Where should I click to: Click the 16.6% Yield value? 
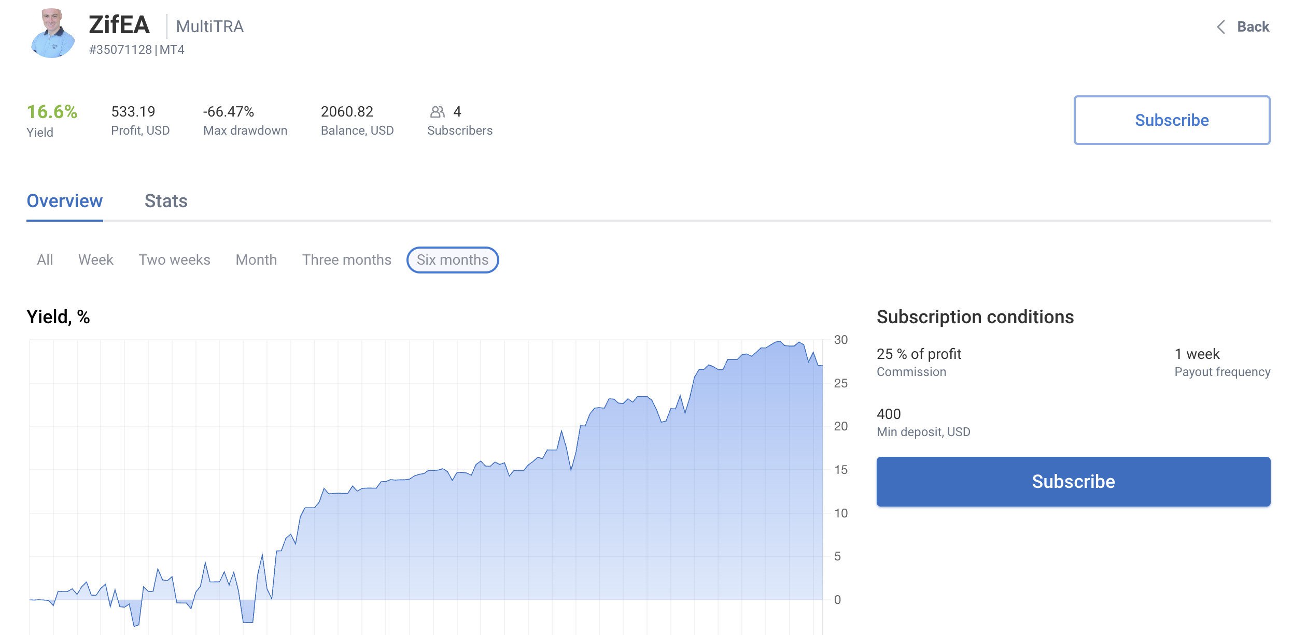52,112
